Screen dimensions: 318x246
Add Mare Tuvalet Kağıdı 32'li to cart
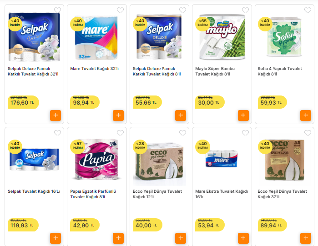118,115
